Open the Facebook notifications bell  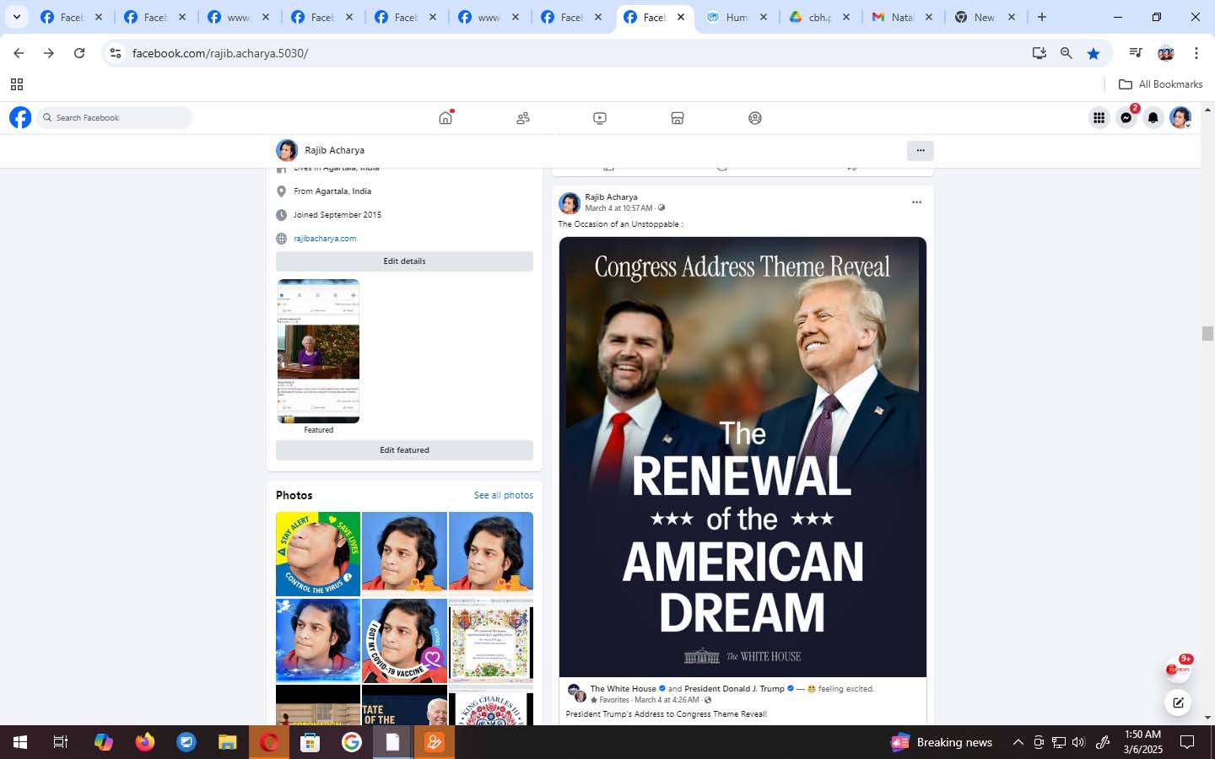pos(1153,118)
